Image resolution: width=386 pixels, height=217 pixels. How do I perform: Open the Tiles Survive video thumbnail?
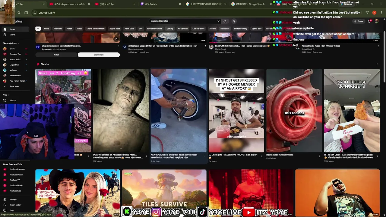(x=164, y=193)
